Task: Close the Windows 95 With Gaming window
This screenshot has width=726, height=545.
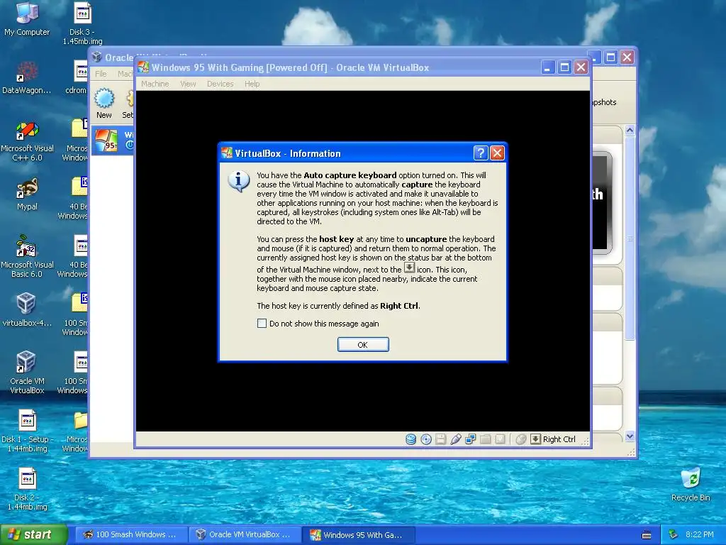Action: 581,67
